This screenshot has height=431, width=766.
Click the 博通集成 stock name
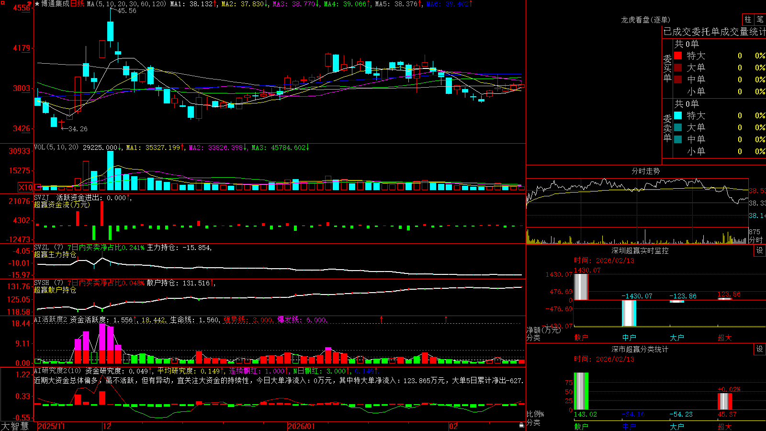55,4
